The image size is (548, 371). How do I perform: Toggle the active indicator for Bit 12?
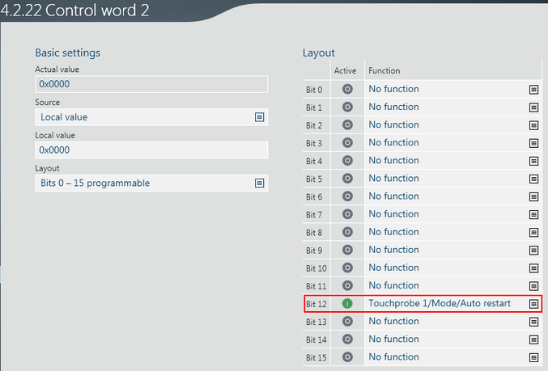tap(347, 304)
